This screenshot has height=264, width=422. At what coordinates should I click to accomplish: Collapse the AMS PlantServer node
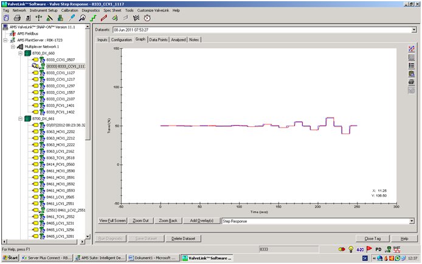(5, 40)
